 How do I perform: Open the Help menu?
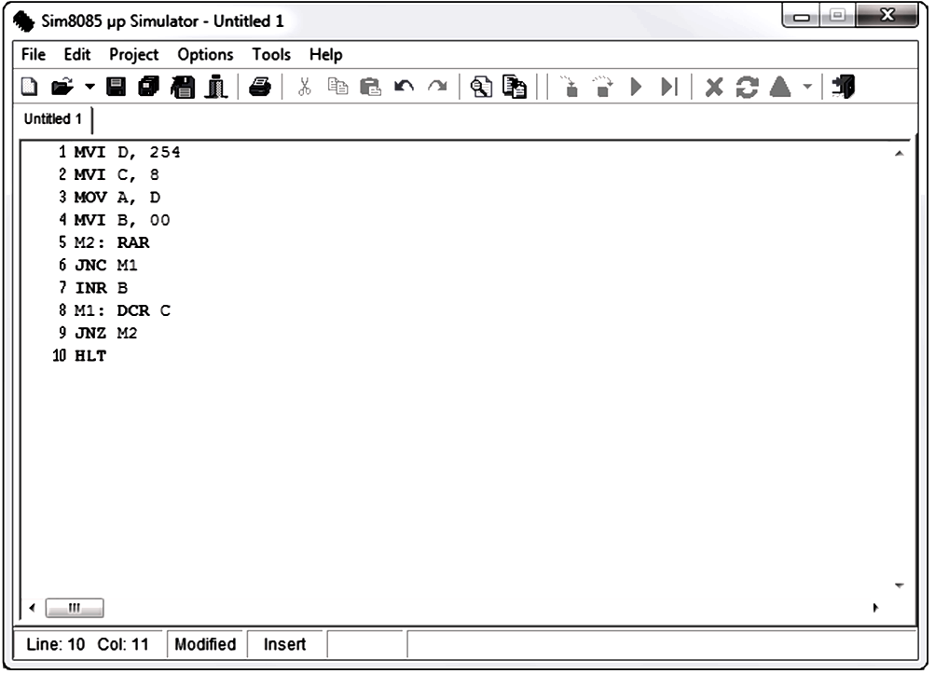click(x=326, y=55)
